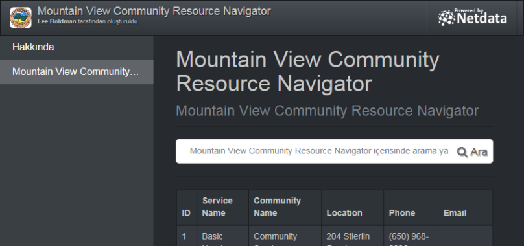
Task: Click the gray subtitle Mountain View Community Resource Navigator
Action: click(x=327, y=111)
